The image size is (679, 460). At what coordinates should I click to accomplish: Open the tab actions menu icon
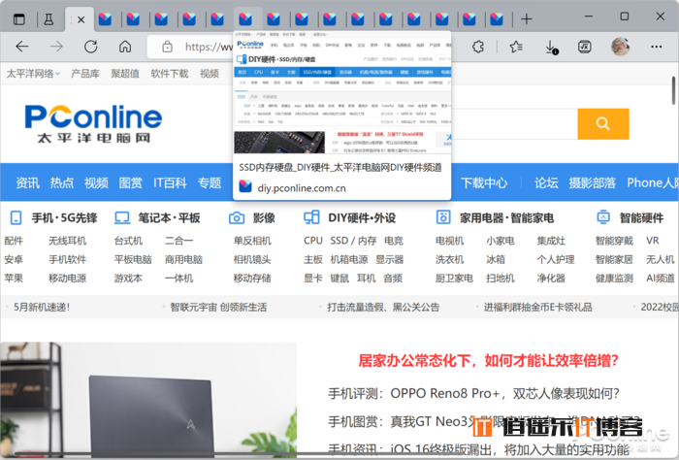[19, 19]
